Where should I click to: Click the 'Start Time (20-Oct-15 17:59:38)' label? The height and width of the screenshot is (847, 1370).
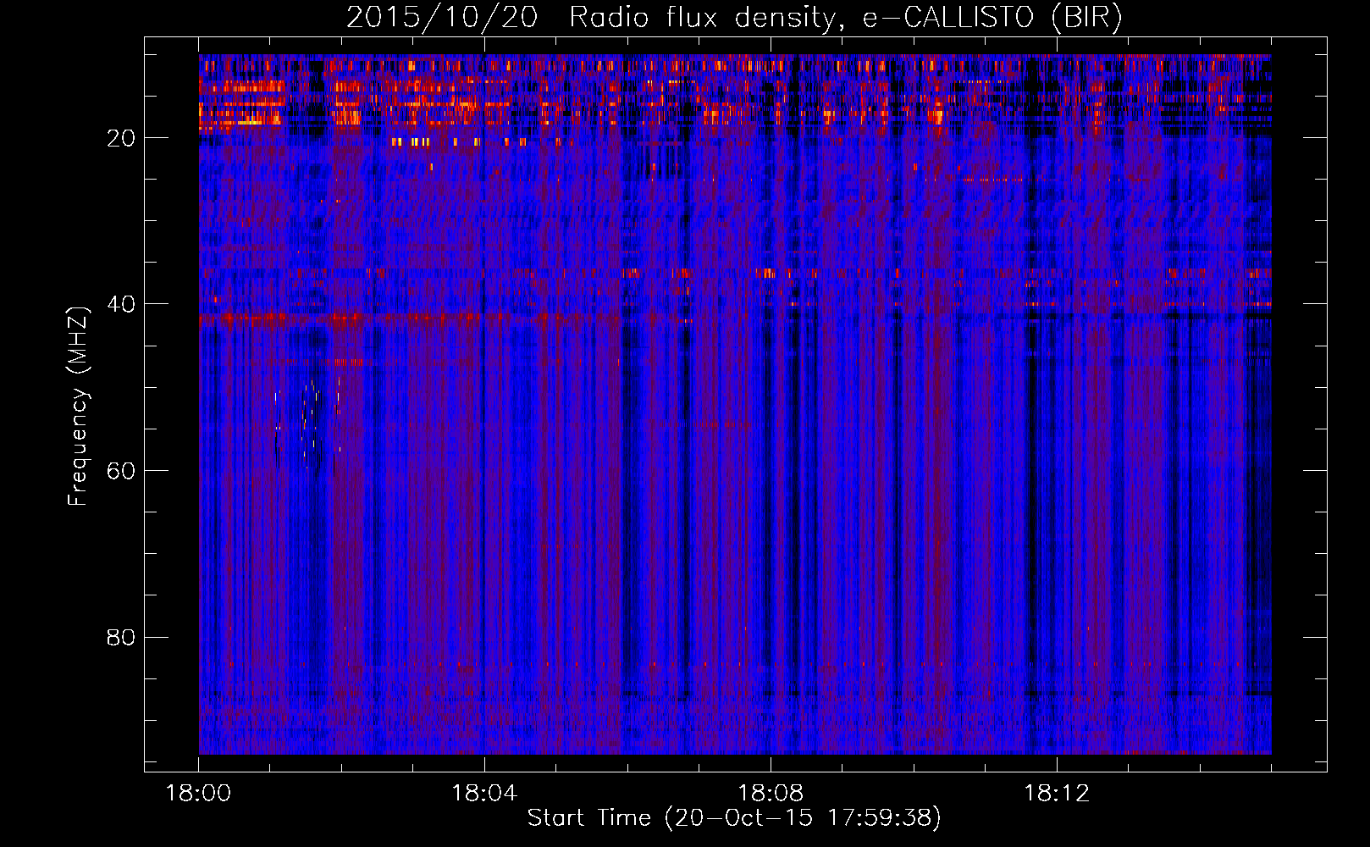tap(734, 818)
